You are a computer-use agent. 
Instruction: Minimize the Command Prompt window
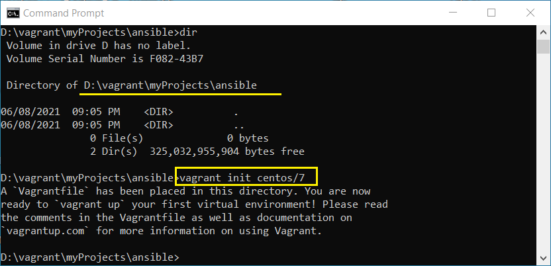453,13
